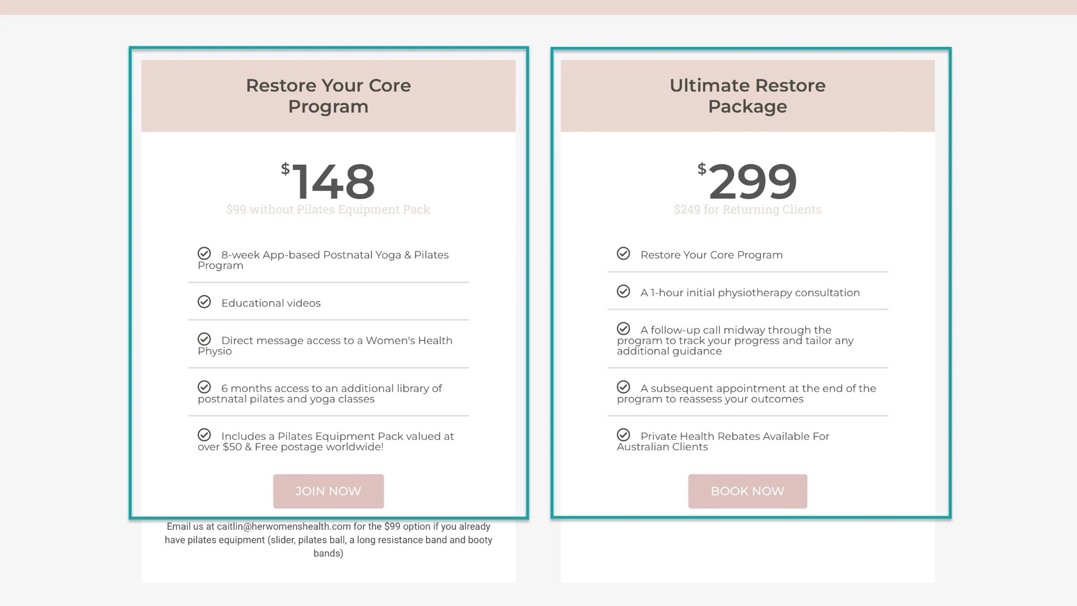Click checkmark next to Private Health Rebates item
The image size is (1077, 606).
pos(623,435)
